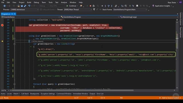Screen dimensions: 183x103
Task: Open the Team Explorer side tab
Action: pos(180,32)
